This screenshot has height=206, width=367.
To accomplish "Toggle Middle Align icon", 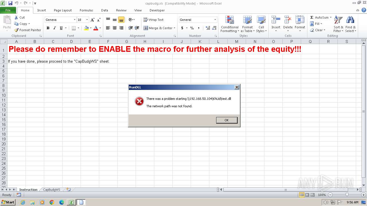I will point(115,20).
